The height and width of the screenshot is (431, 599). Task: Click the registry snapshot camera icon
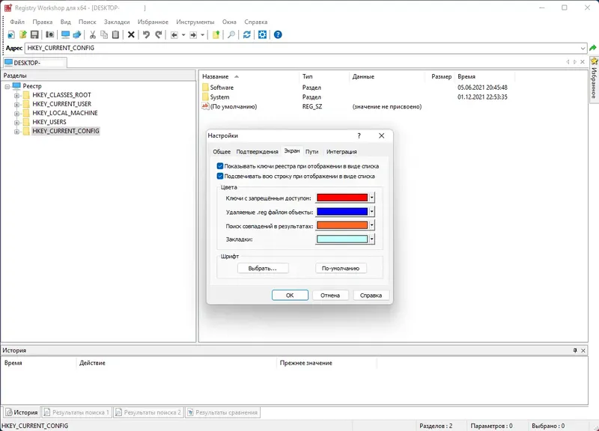[x=49, y=34]
